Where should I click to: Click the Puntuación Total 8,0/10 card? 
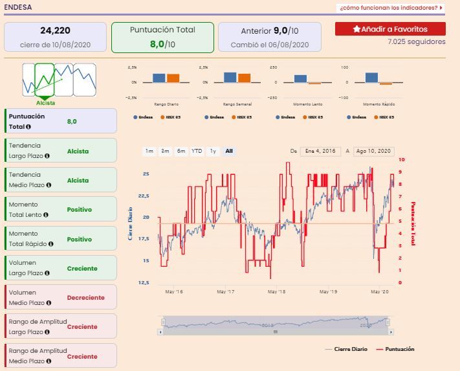point(162,38)
